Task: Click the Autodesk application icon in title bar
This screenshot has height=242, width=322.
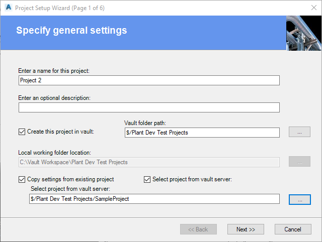Action: 7,8
